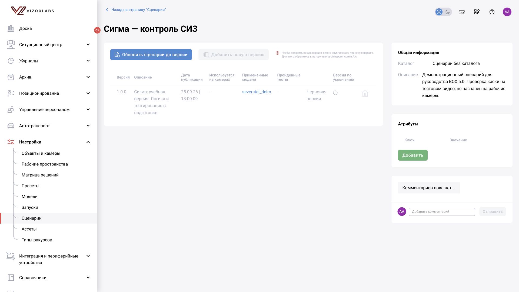Viewport: 519px width, 292px height.
Task: Set version 1.0.0 as default radio
Action: (x=335, y=93)
